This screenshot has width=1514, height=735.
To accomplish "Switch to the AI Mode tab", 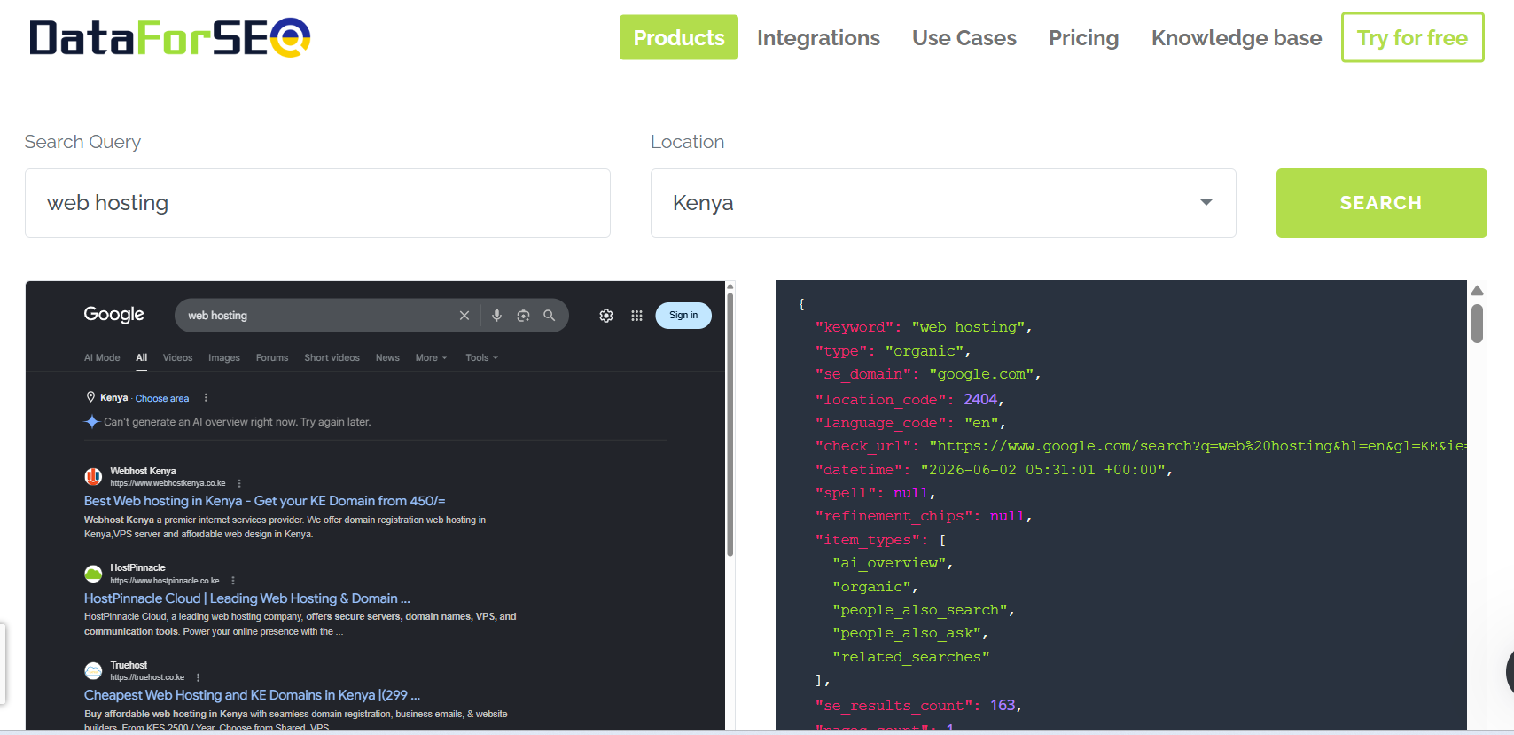I will (102, 358).
